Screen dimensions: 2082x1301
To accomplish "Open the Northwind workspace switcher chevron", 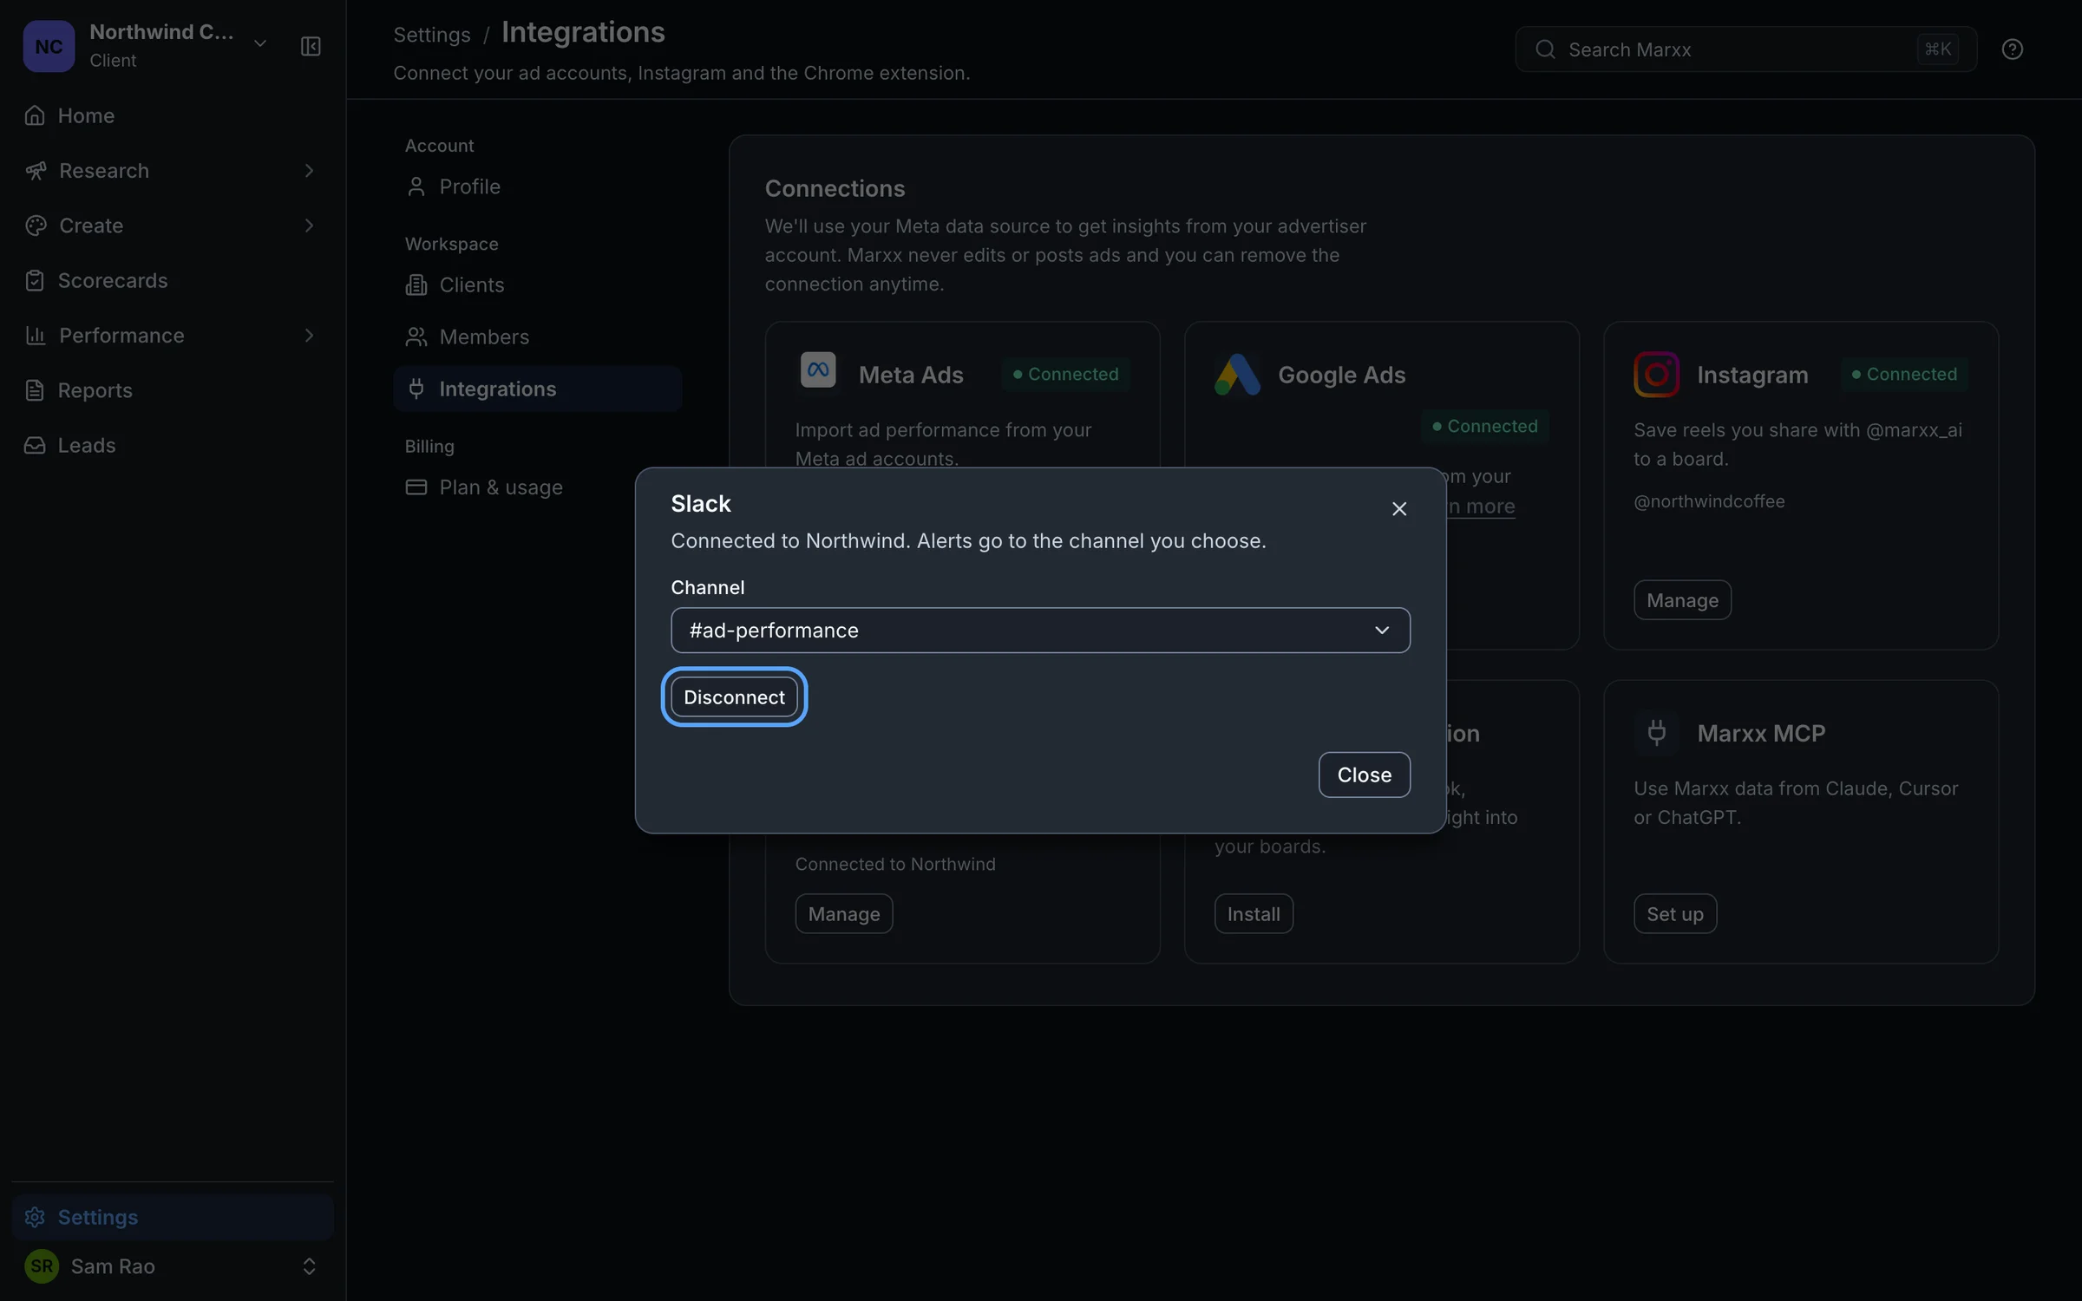I will (x=259, y=43).
